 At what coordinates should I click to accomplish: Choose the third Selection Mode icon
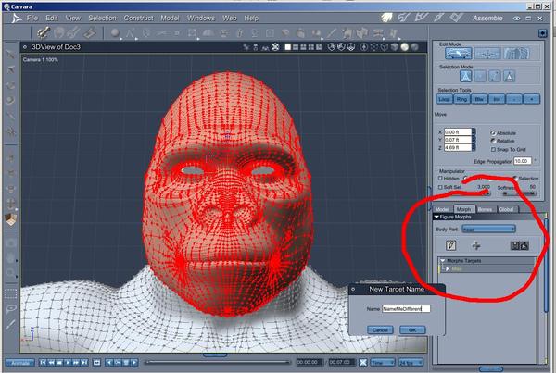click(495, 76)
